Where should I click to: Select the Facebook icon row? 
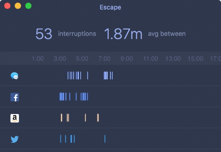click(x=15, y=97)
